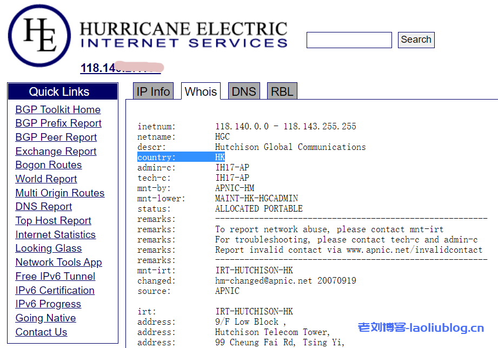Open the Free IPv6 Tunnel page
This screenshot has width=498, height=348.
click(x=55, y=276)
